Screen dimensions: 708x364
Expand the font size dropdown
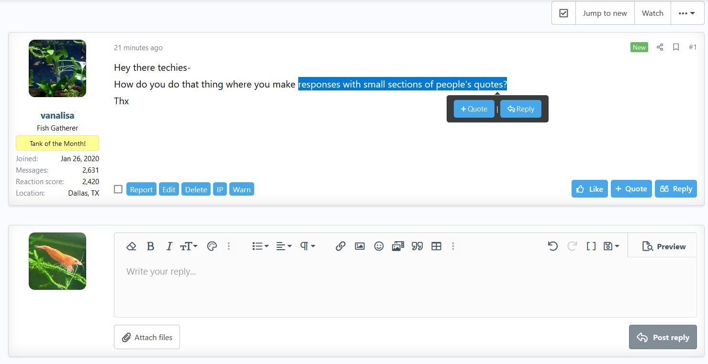[x=189, y=246]
